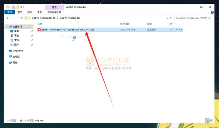Screen dimensions: 219x128
Task: Switch to the 主页 ribbon tab
Action: tap(20, 12)
